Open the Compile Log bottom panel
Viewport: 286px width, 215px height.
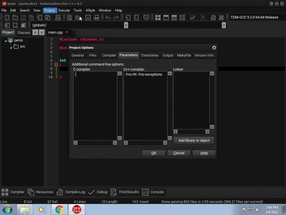pyautogui.click(x=71, y=192)
